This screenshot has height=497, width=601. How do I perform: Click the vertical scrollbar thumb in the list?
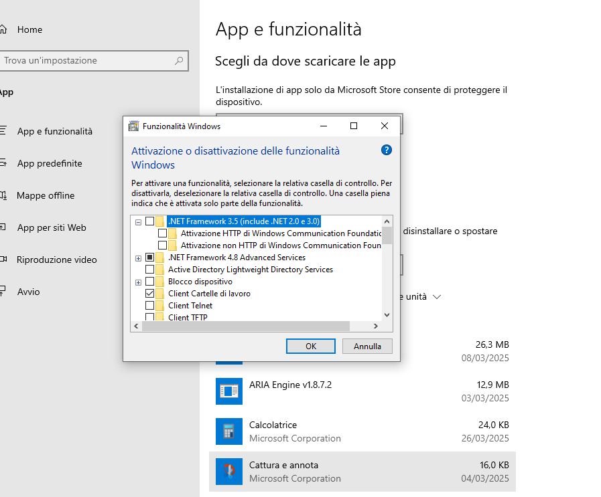coord(387,235)
